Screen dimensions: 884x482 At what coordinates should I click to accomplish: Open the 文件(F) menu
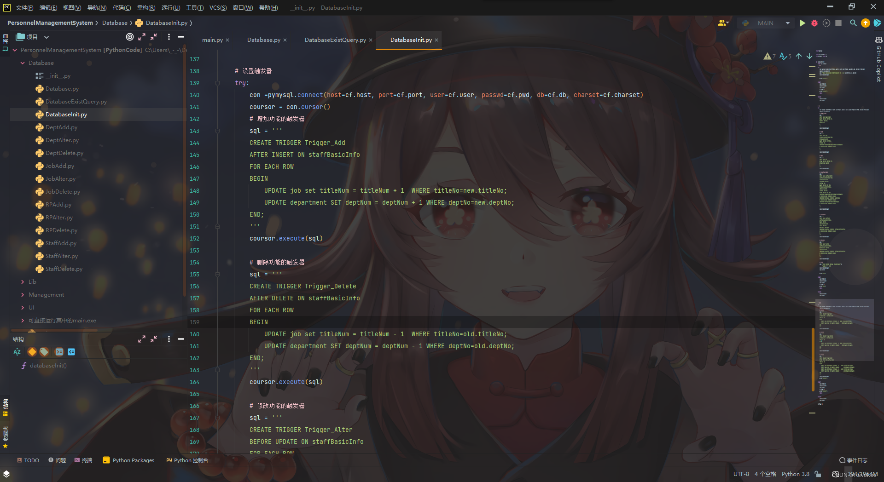tap(24, 7)
